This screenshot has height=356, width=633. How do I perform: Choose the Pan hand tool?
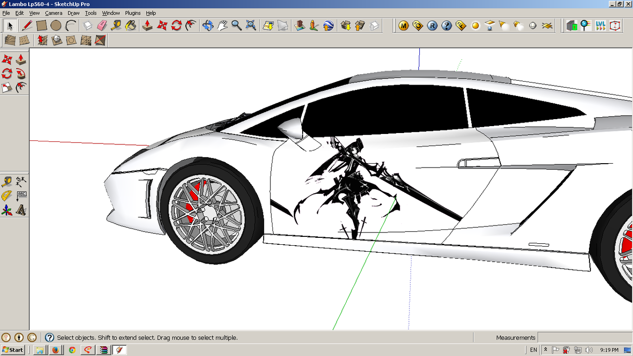point(223,25)
